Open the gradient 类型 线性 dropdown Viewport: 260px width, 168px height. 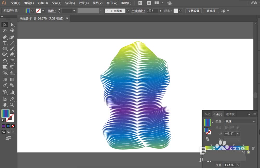pos(240,121)
